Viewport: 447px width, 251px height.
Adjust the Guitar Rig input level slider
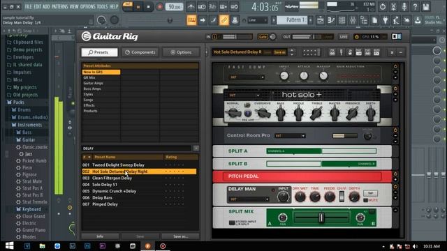(237, 37)
